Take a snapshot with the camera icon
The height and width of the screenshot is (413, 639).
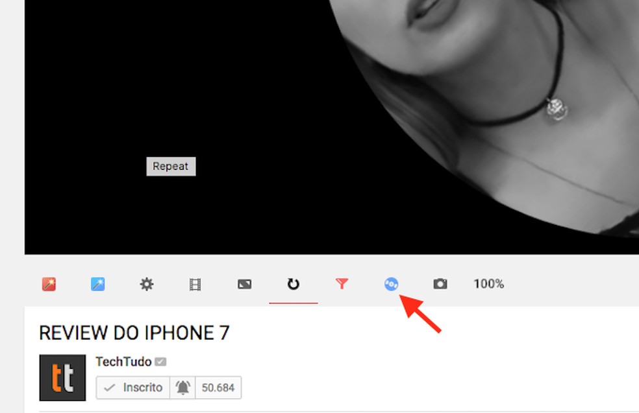pyautogui.click(x=440, y=284)
